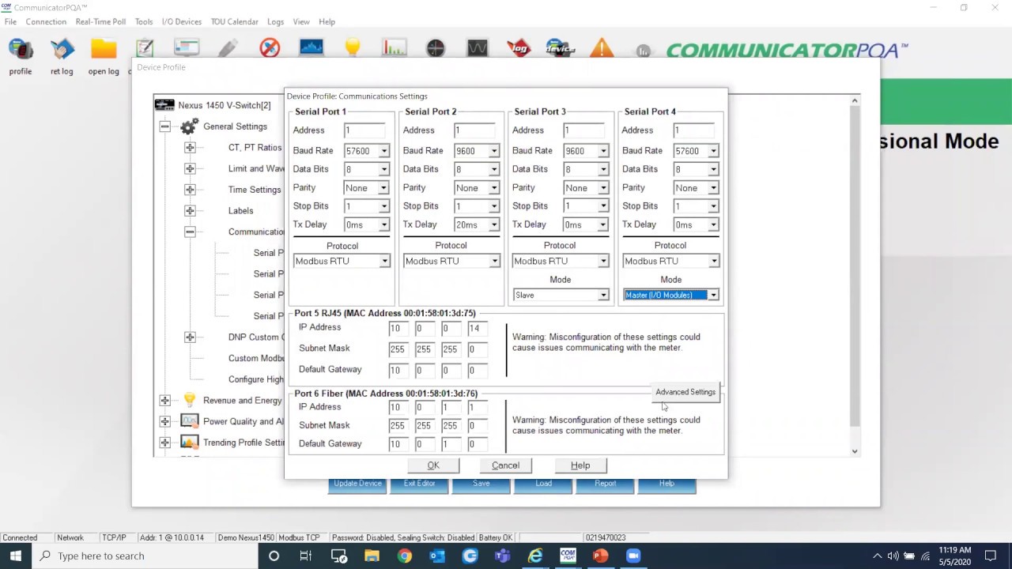Click the Report button in Device Profile
This screenshot has width=1012, height=569.
605,484
